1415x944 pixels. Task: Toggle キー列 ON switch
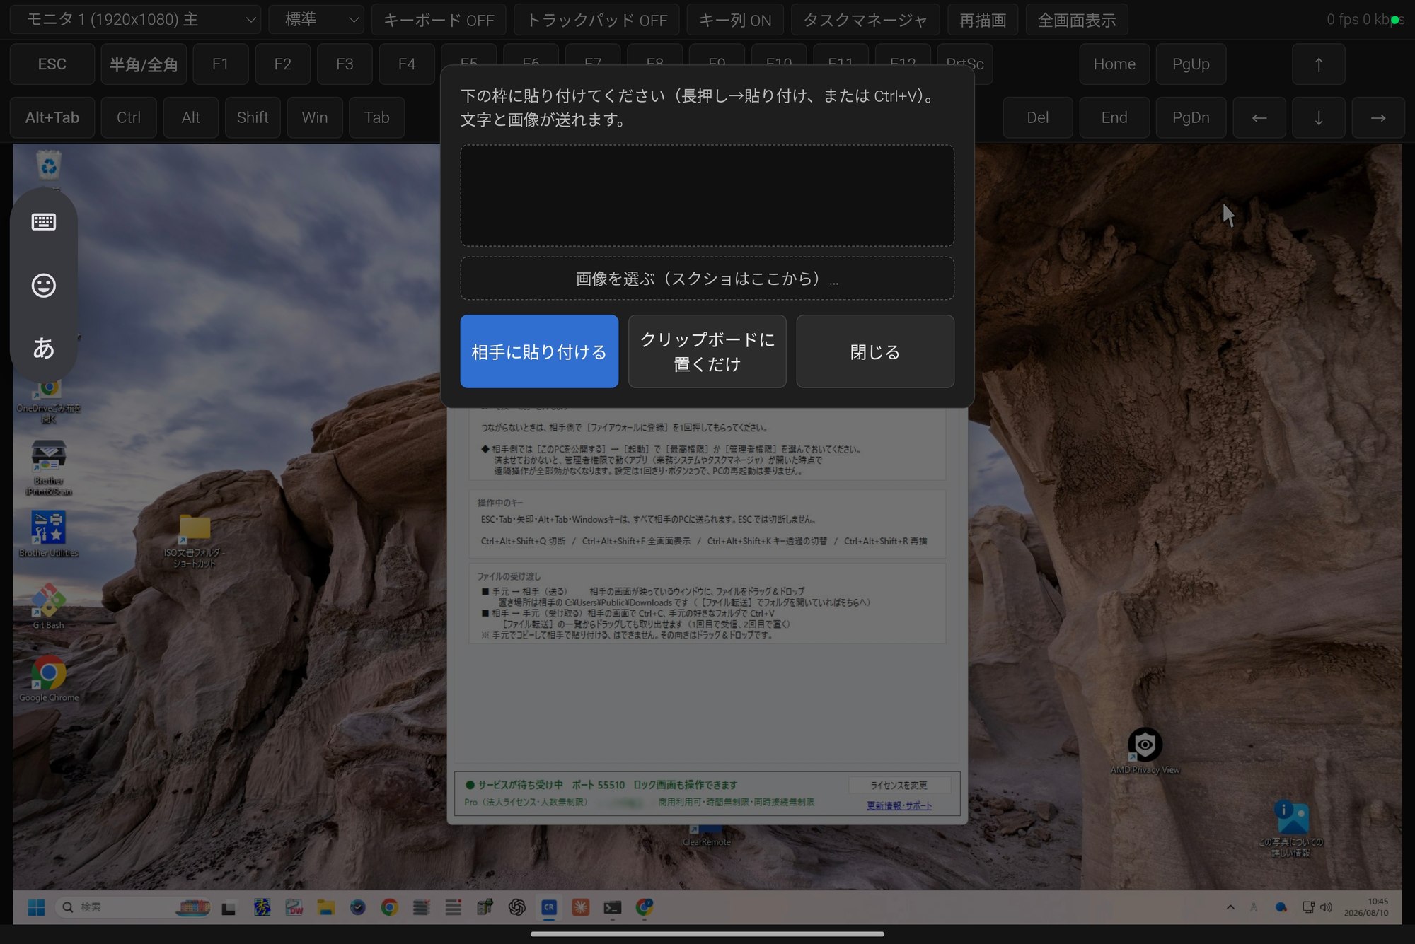735,20
